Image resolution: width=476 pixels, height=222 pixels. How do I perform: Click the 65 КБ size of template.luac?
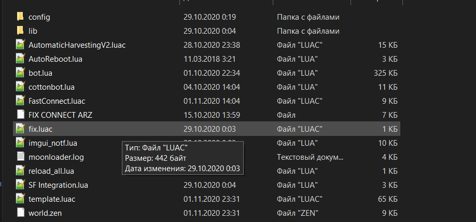[x=388, y=198]
